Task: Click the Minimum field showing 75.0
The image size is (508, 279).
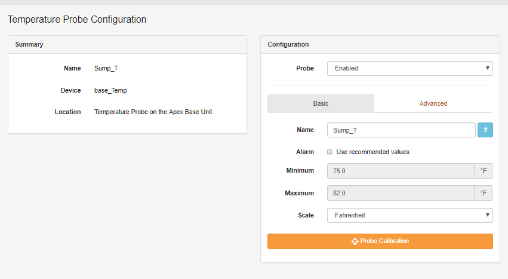Action: (401, 171)
